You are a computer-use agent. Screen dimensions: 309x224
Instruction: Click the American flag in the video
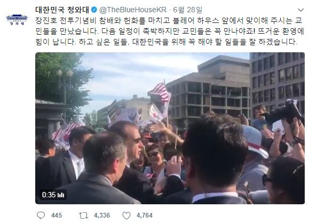160,92
